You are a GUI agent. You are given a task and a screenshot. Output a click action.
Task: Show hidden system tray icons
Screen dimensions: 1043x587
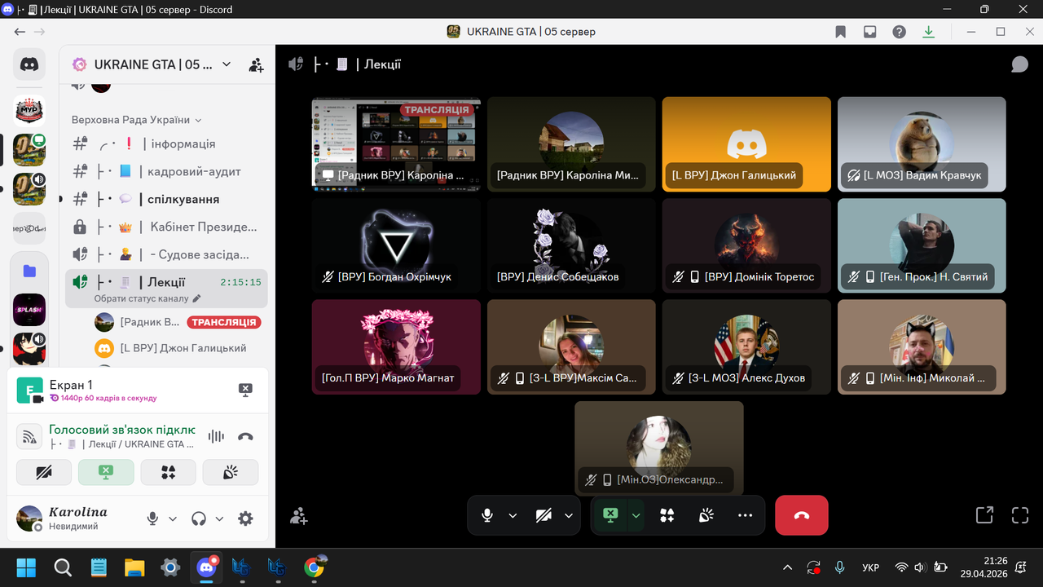tap(787, 567)
